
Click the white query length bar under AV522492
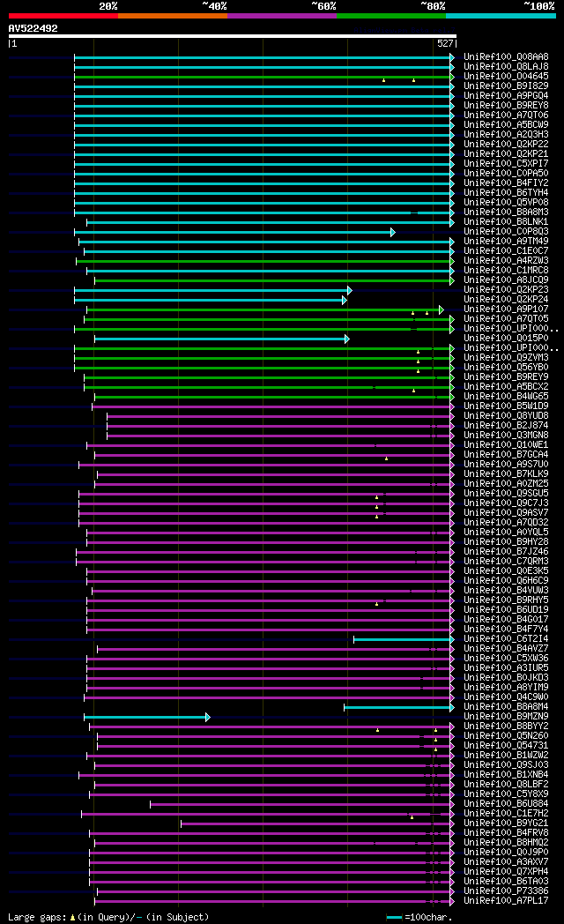pos(232,36)
